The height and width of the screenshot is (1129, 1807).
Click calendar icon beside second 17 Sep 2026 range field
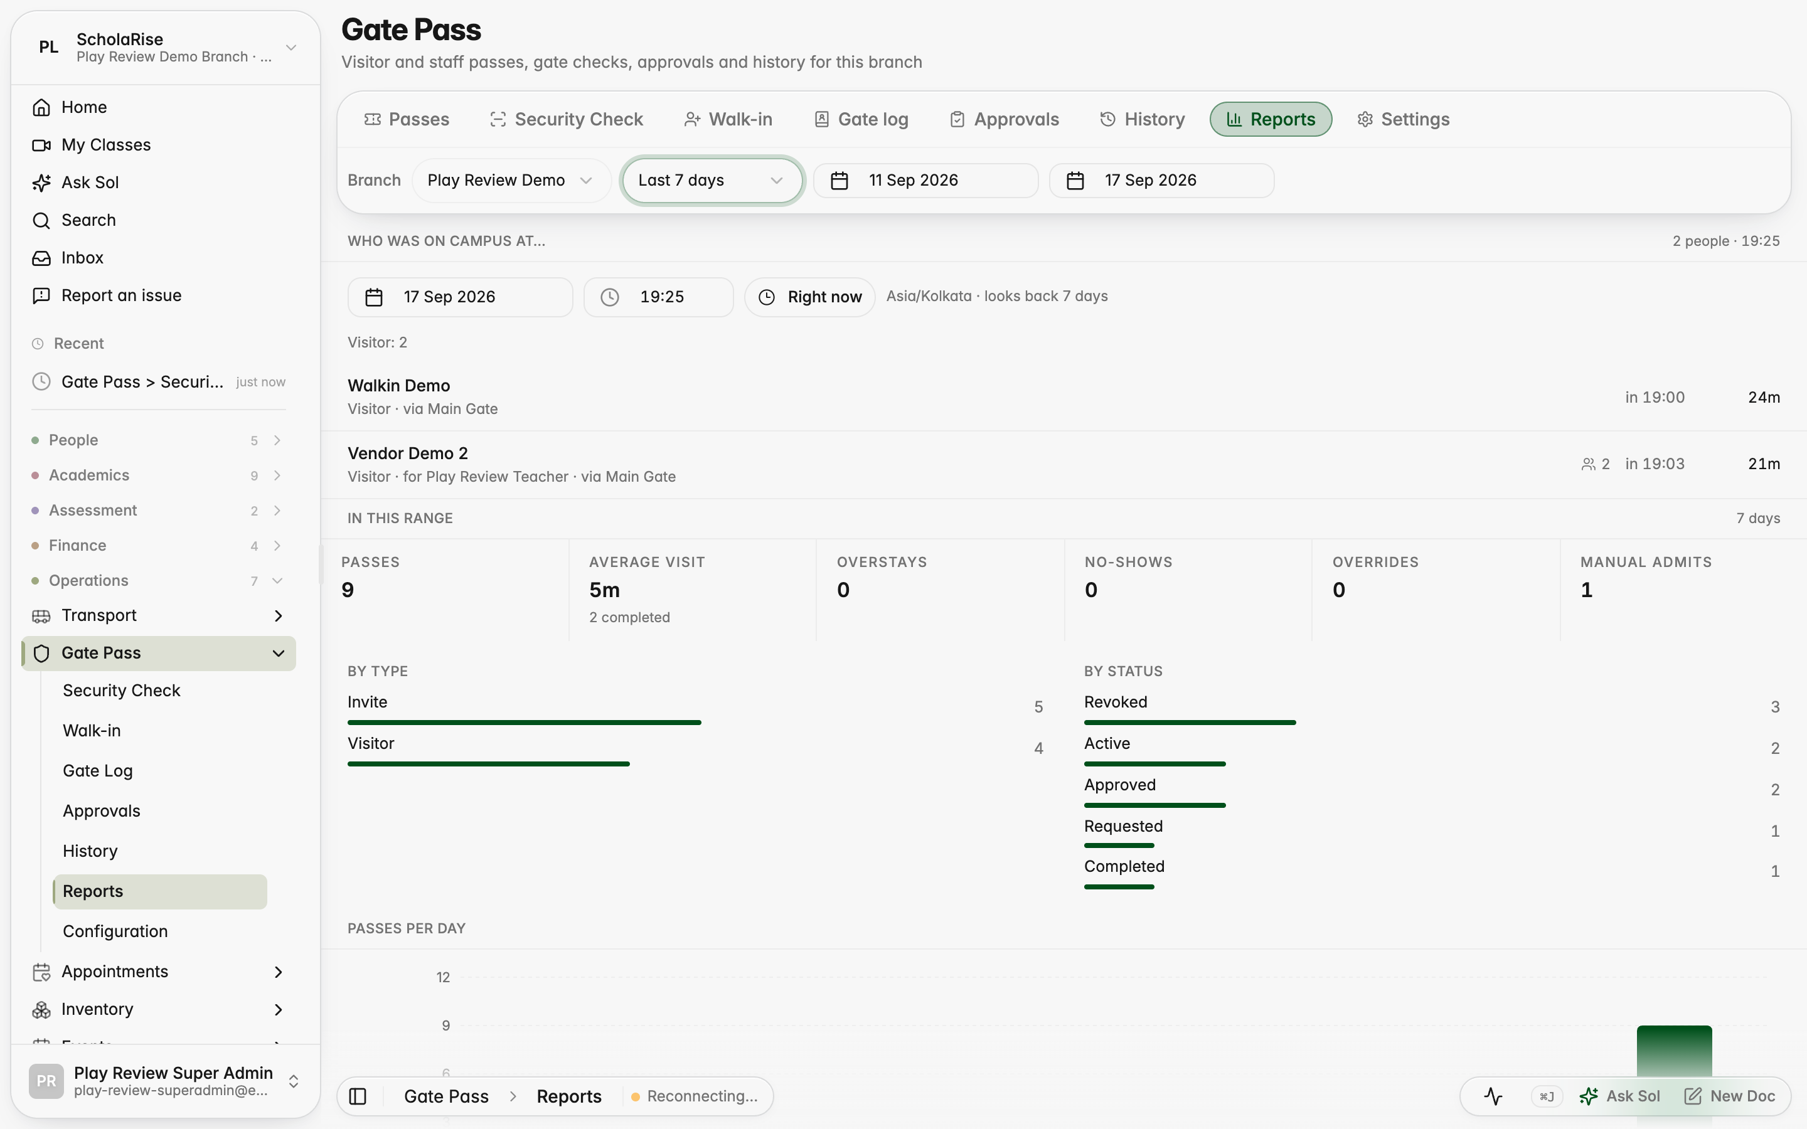tap(1075, 181)
